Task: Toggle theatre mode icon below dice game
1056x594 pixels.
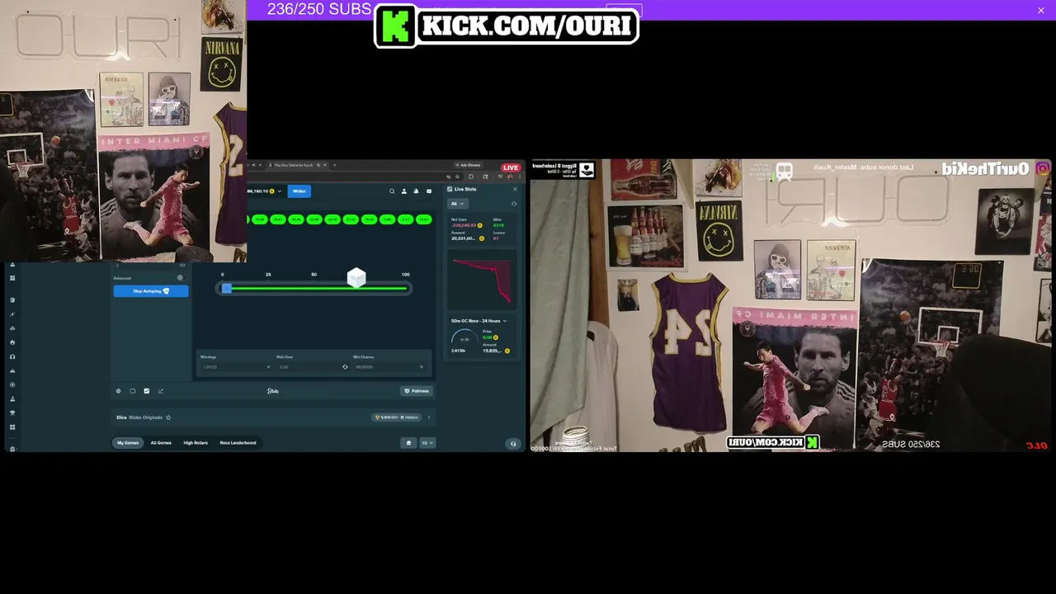Action: pyautogui.click(x=132, y=391)
